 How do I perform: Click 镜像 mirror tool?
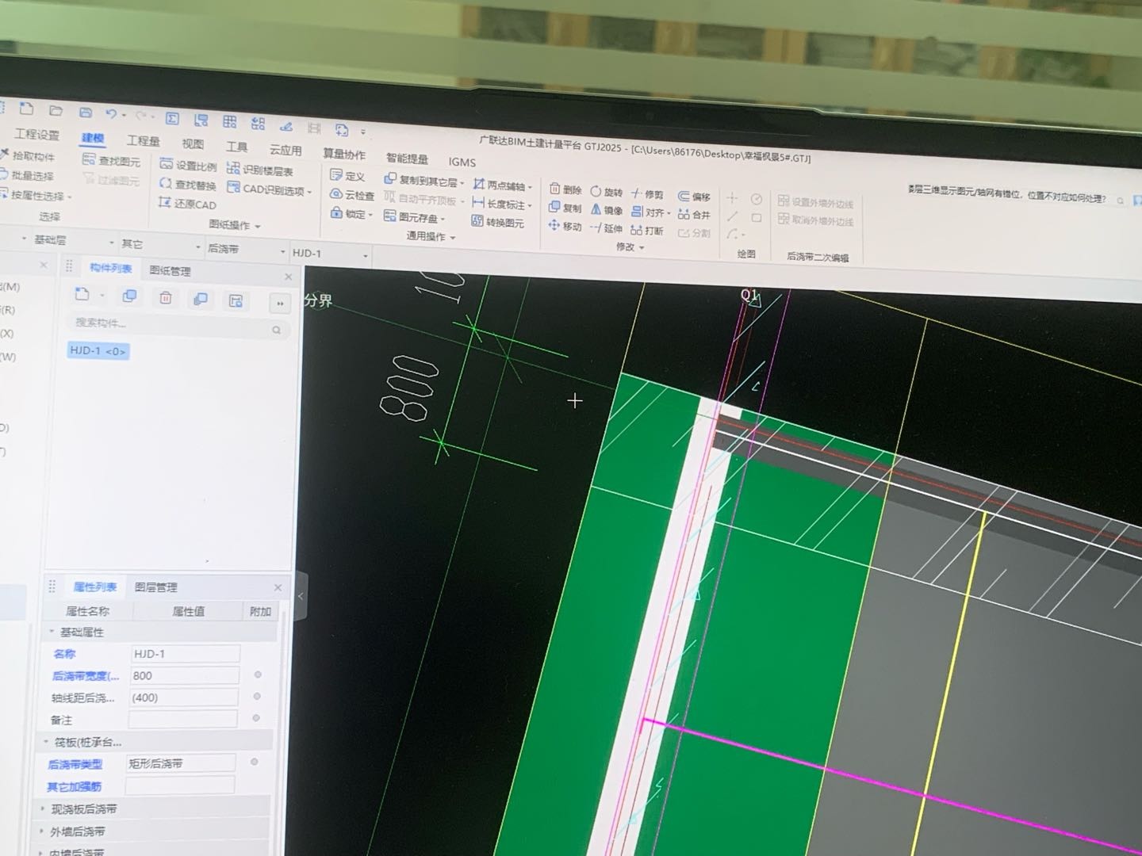(607, 210)
